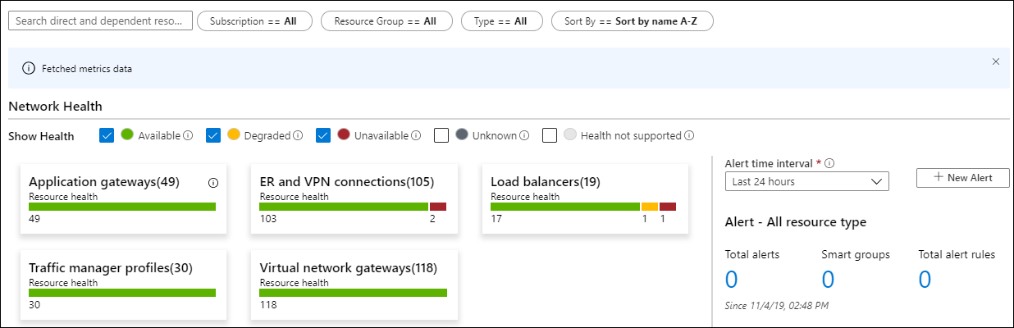
Task: Click info icon next to Unavailable label
Action: (416, 136)
